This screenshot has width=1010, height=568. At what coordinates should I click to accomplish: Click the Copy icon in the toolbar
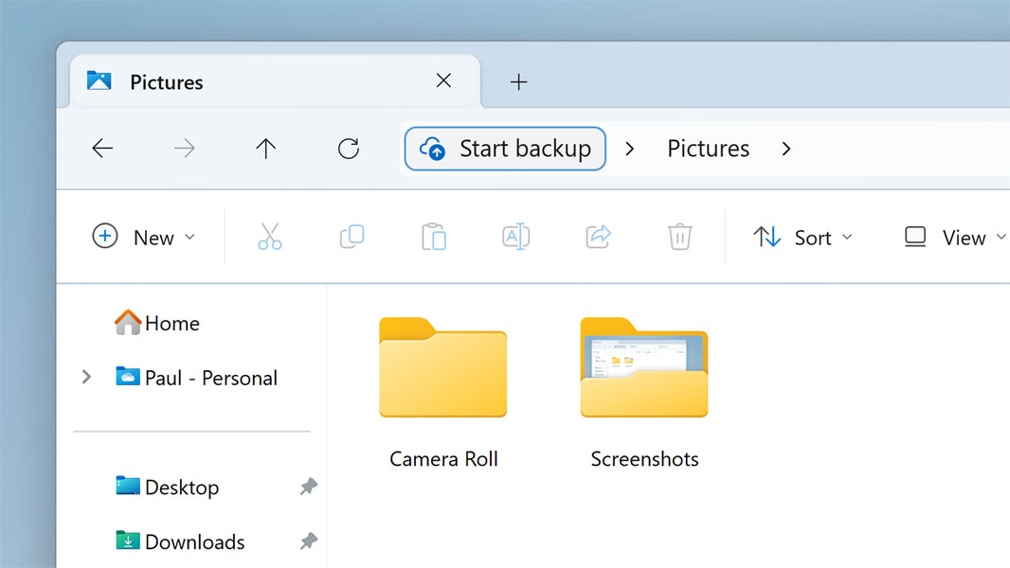[x=352, y=237]
